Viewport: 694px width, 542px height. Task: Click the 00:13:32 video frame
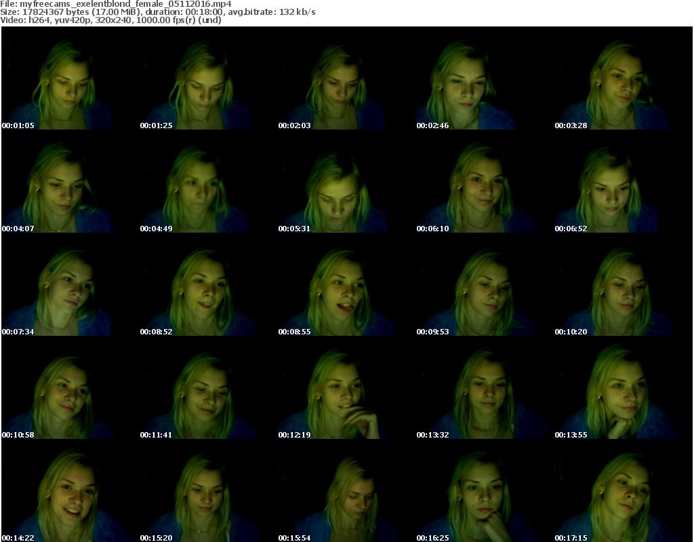[485, 388]
